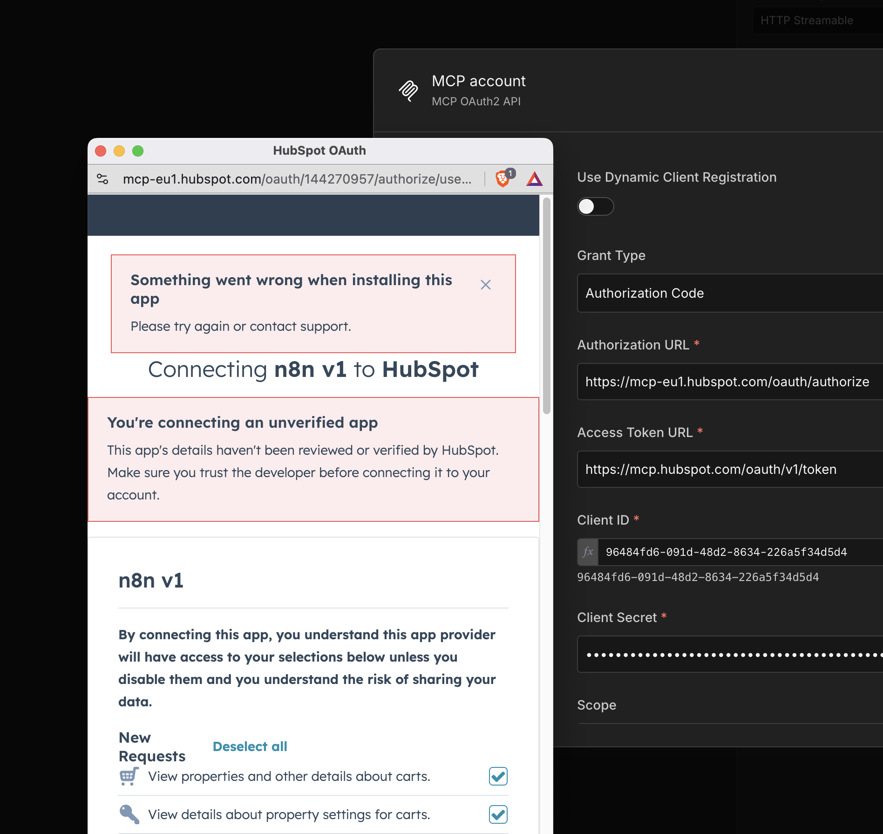Image resolution: width=883 pixels, height=834 pixels.
Task: Click the MCP account paperclip-style logo
Action: (x=408, y=90)
